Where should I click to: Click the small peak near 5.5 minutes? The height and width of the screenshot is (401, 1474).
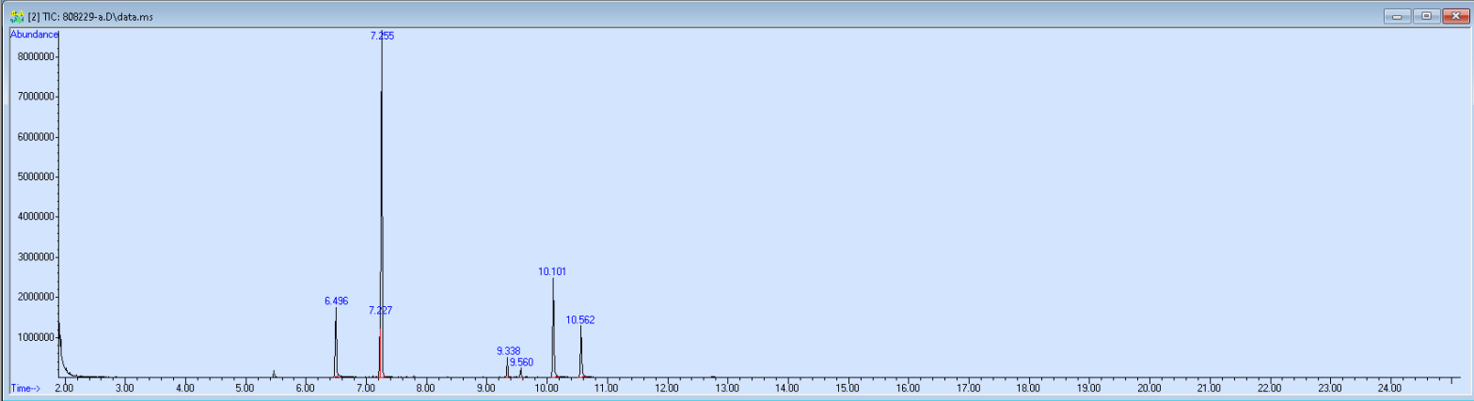coord(274,374)
